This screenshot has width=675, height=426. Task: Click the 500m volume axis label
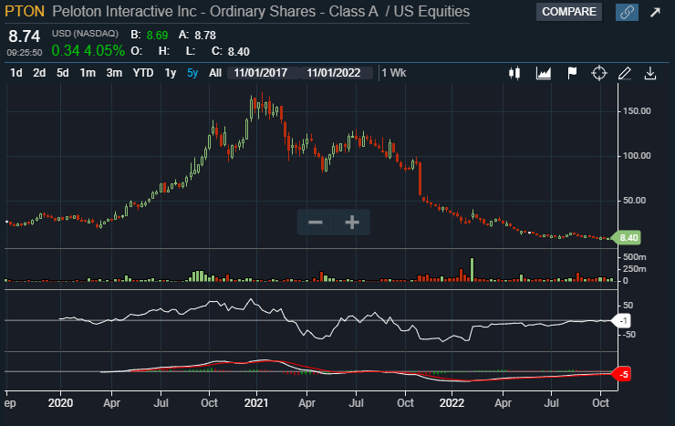(x=635, y=257)
